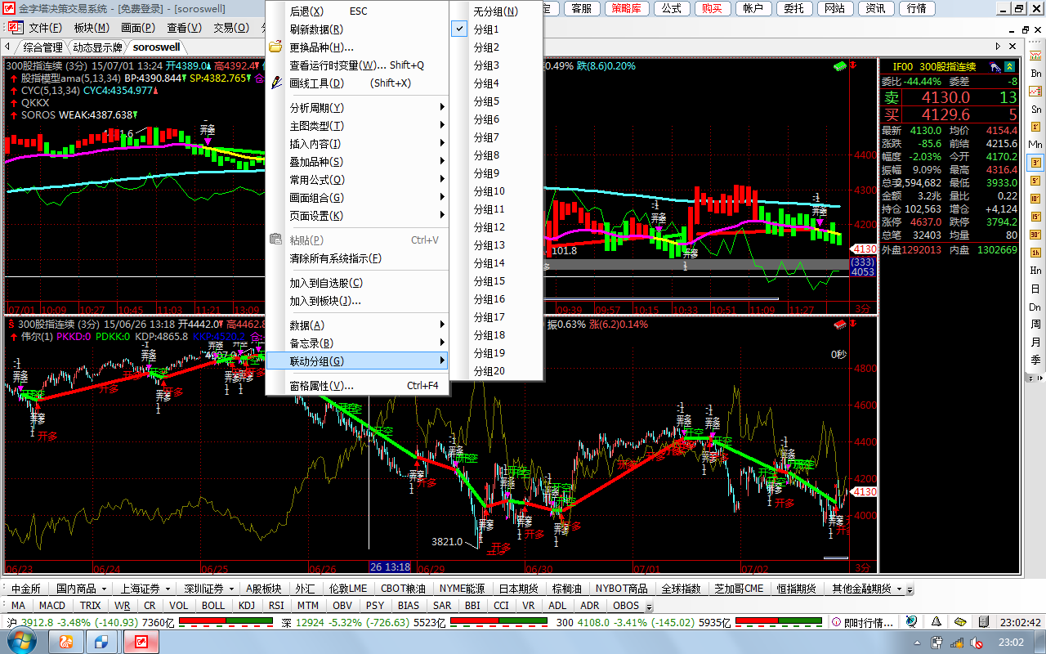Select the 10-minute period icon in right sidebar
This screenshot has height=654, width=1046.
(x=1035, y=199)
